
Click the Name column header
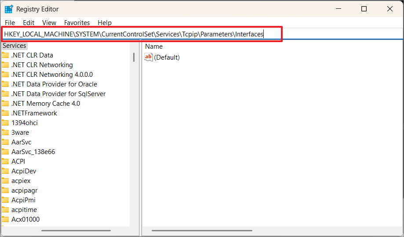[154, 47]
